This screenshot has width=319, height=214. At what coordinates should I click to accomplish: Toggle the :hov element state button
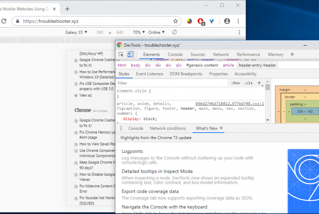236,83
